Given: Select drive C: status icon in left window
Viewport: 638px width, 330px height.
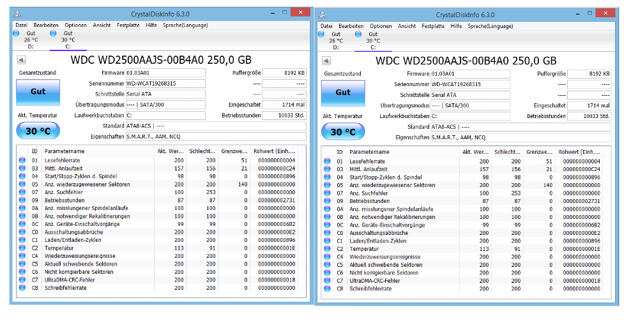Looking at the screenshot, I should coord(53,33).
